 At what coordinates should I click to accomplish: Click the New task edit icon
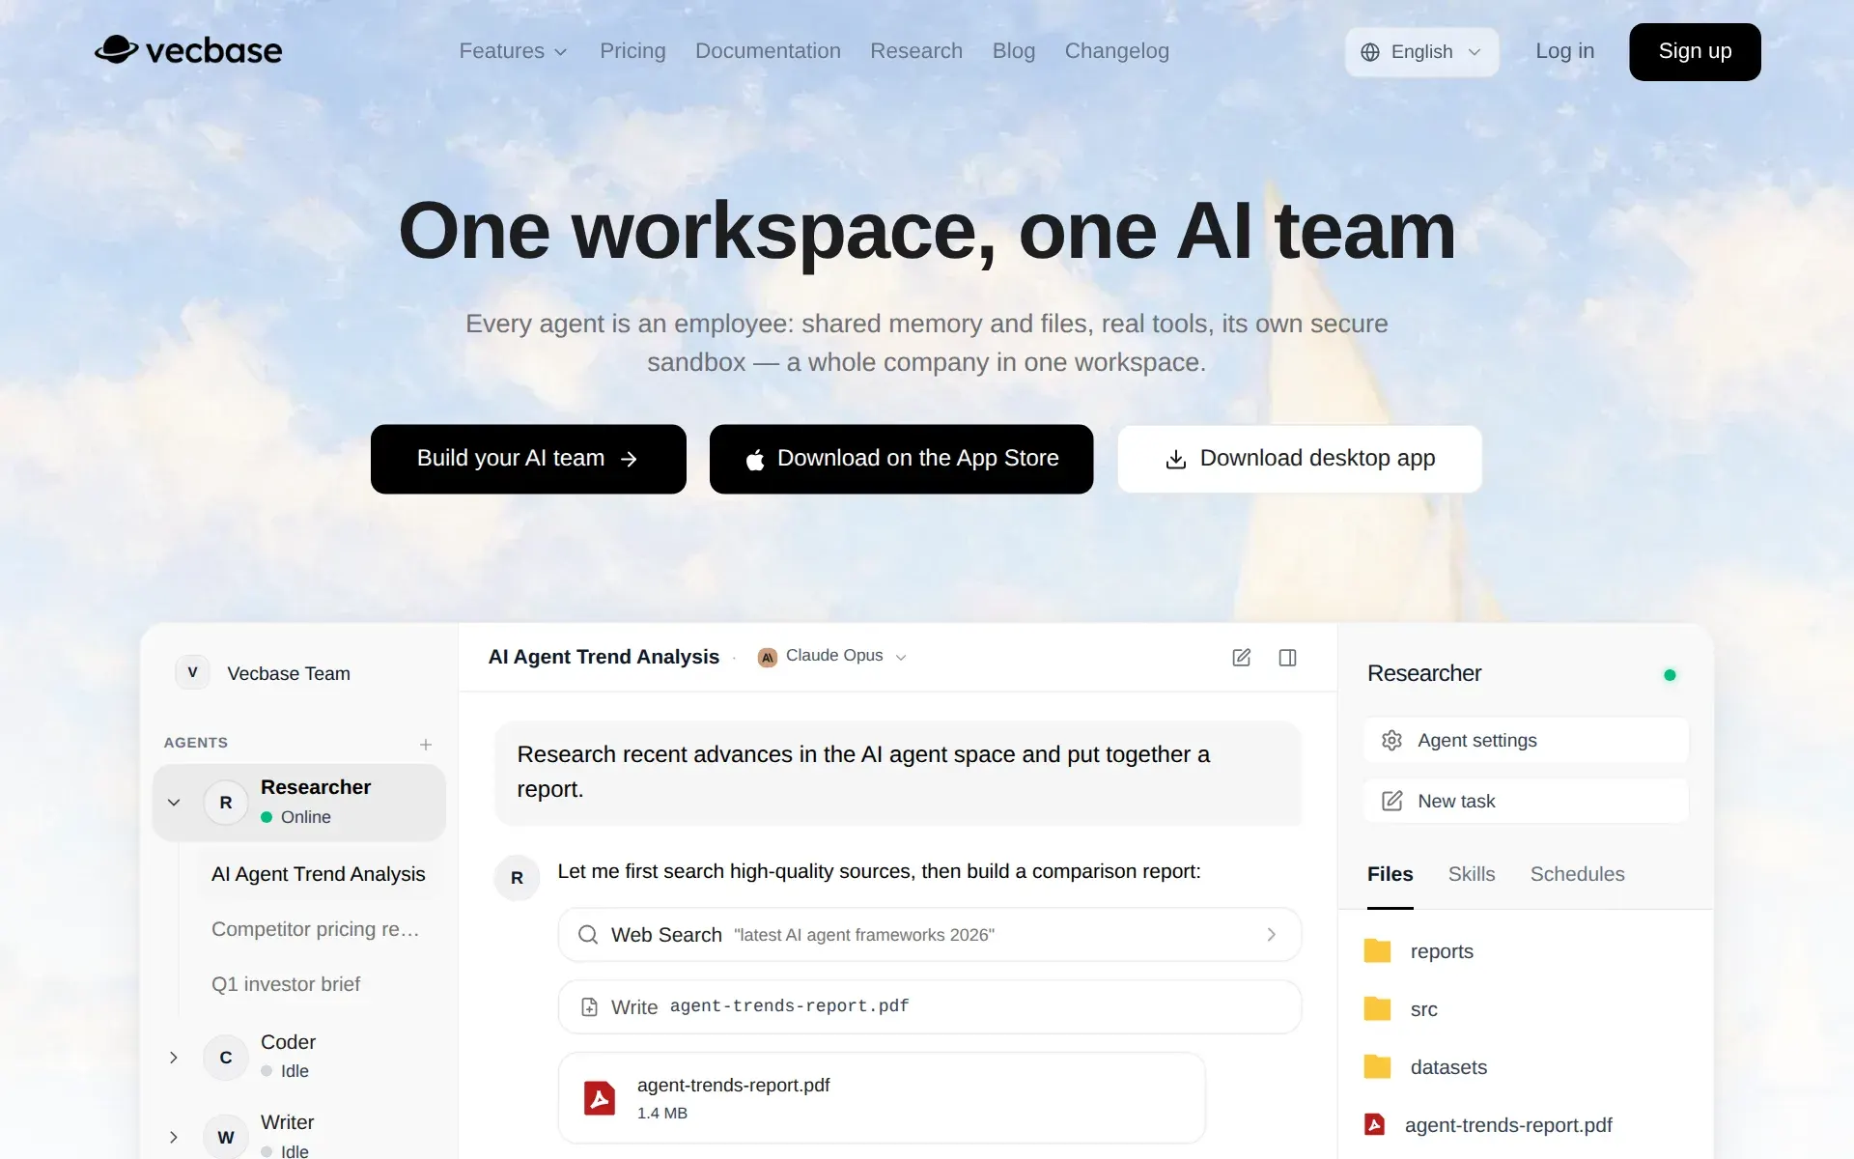tap(1391, 801)
